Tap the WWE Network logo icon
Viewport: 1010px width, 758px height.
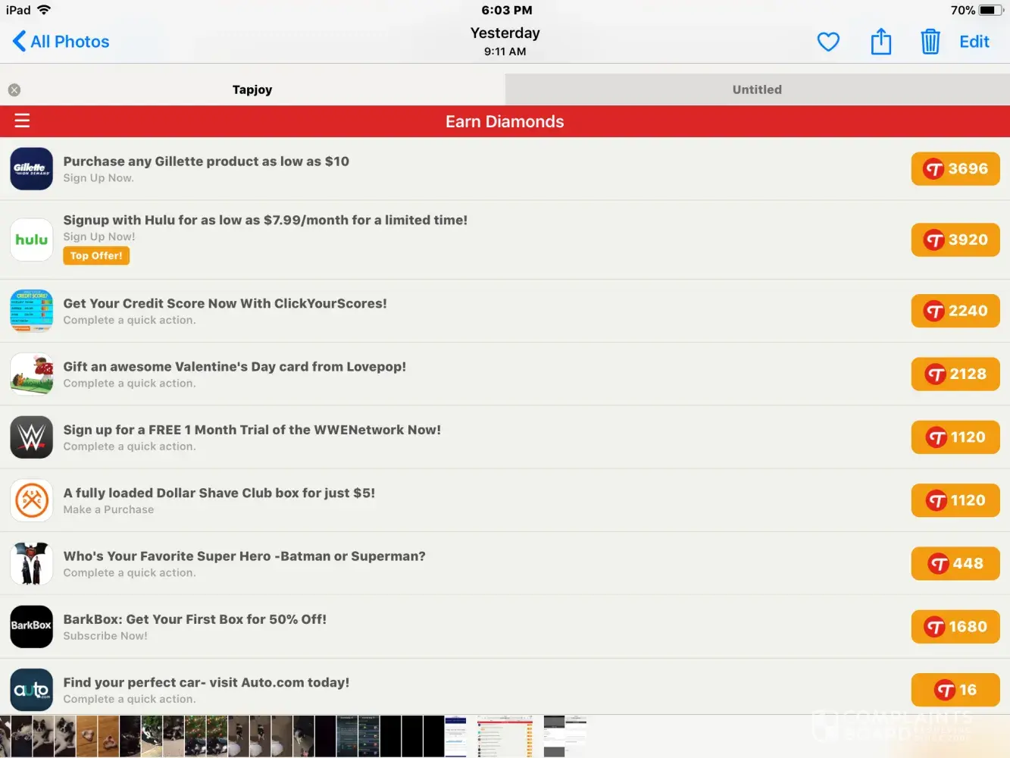32,437
